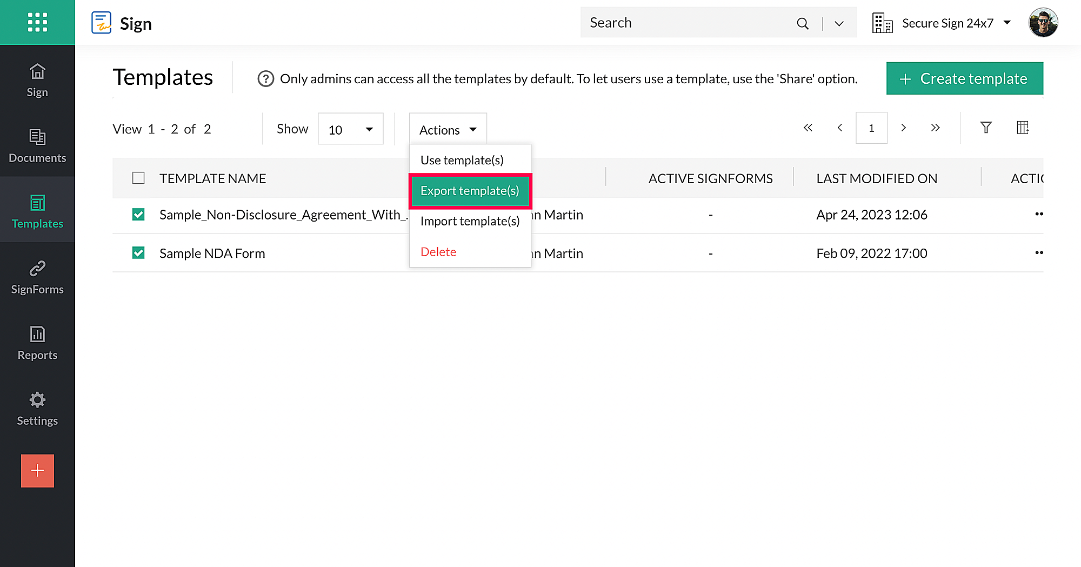
Task: Expand the search options chevron
Action: [839, 23]
